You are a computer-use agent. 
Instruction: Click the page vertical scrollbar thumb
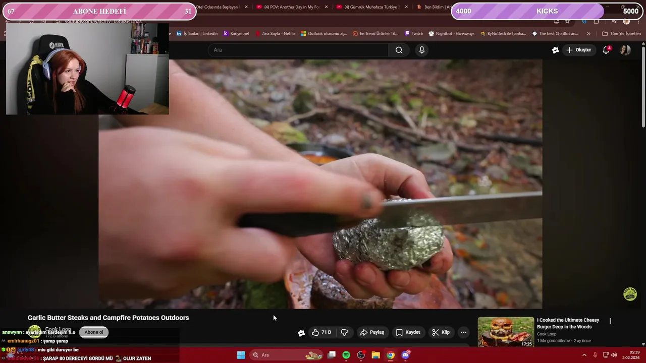[x=643, y=86]
